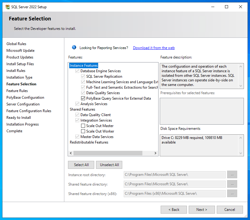Select the Installation Progress step
Image resolution: width=250 pixels, height=220 pixels.
[23, 124]
